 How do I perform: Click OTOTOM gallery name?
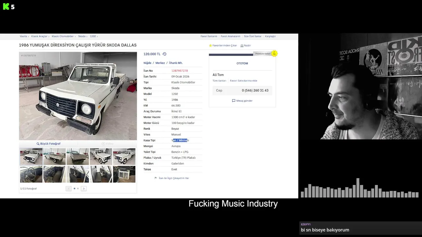tap(242, 63)
